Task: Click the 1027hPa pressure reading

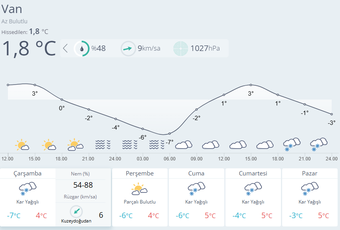Action: pos(205,49)
